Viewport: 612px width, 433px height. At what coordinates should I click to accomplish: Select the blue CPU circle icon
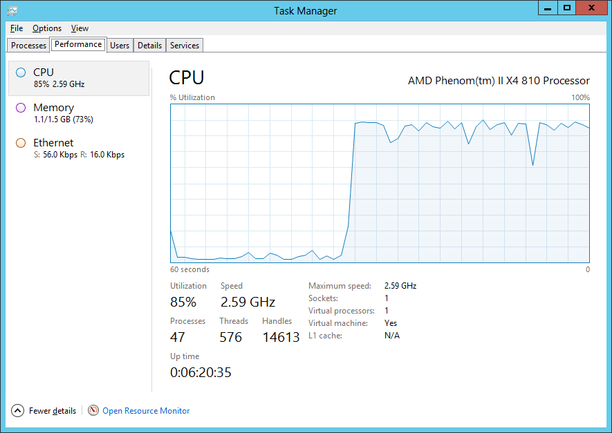click(21, 73)
